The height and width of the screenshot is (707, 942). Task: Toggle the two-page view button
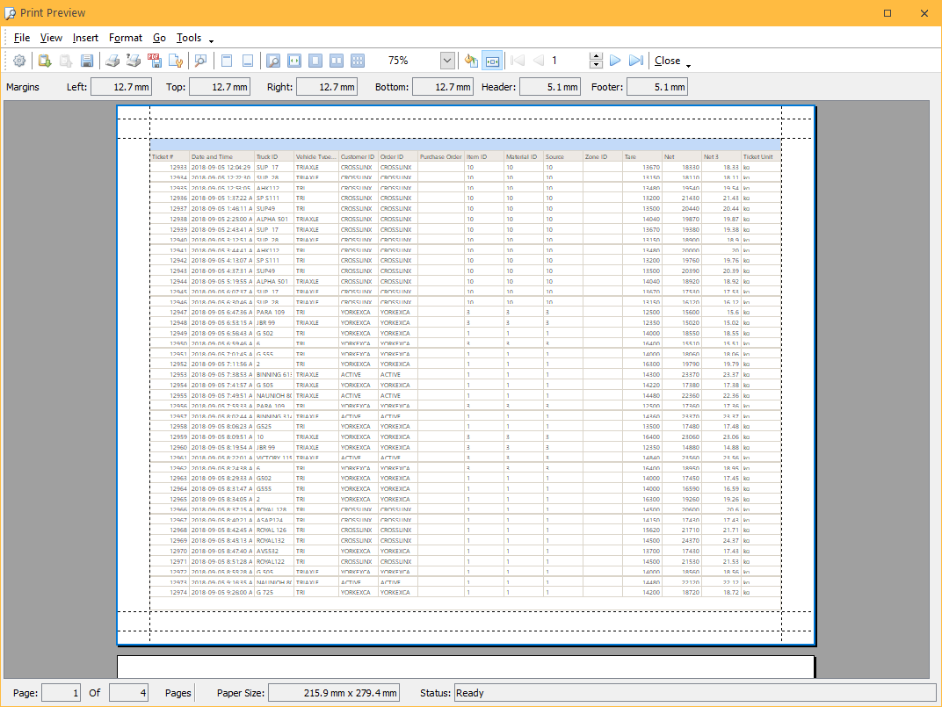coord(337,61)
